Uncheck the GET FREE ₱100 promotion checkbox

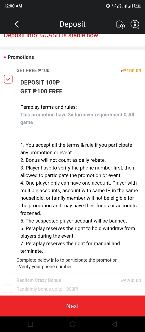coord(8,79)
